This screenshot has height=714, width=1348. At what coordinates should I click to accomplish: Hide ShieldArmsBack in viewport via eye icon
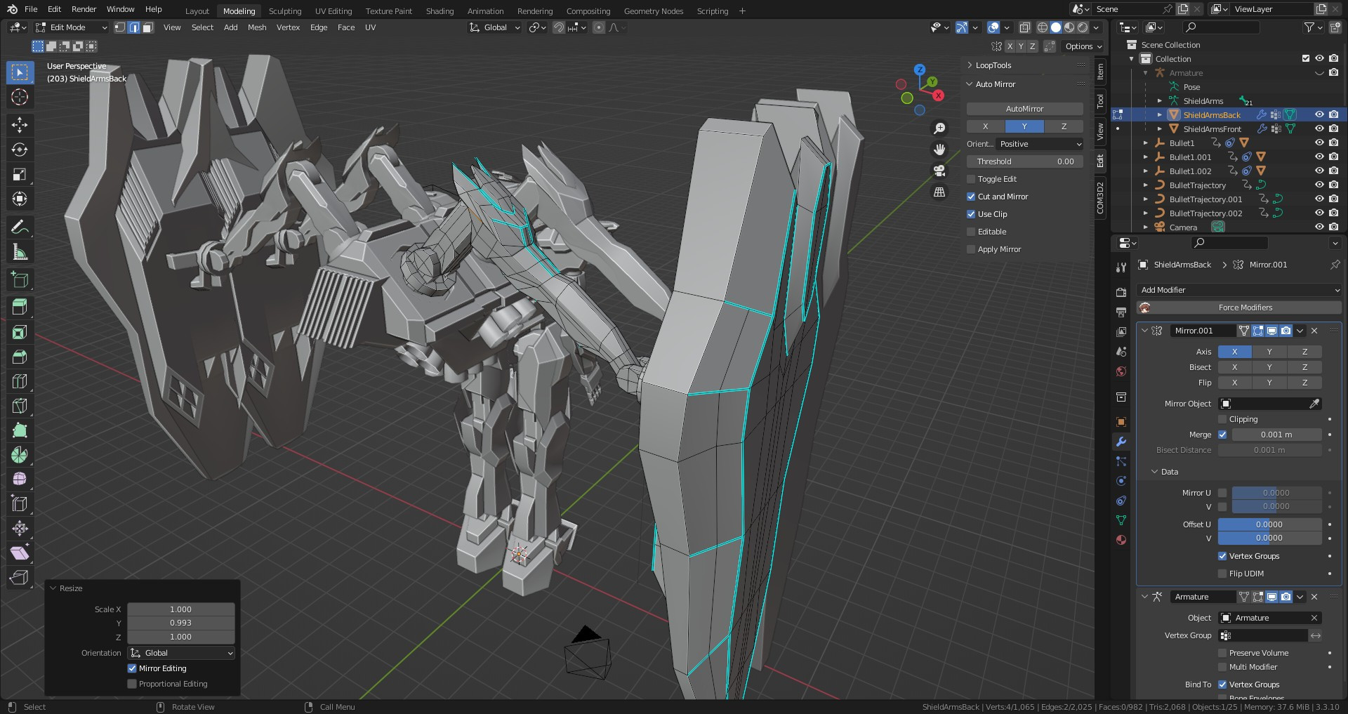pyautogui.click(x=1319, y=114)
